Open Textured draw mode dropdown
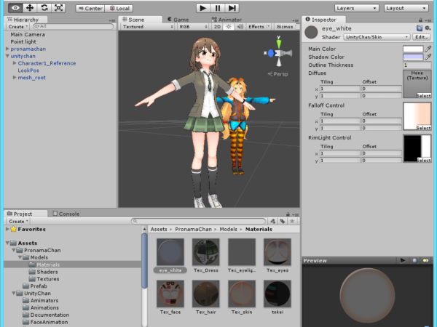Screen dimensions: 437x327 (x=148, y=27)
